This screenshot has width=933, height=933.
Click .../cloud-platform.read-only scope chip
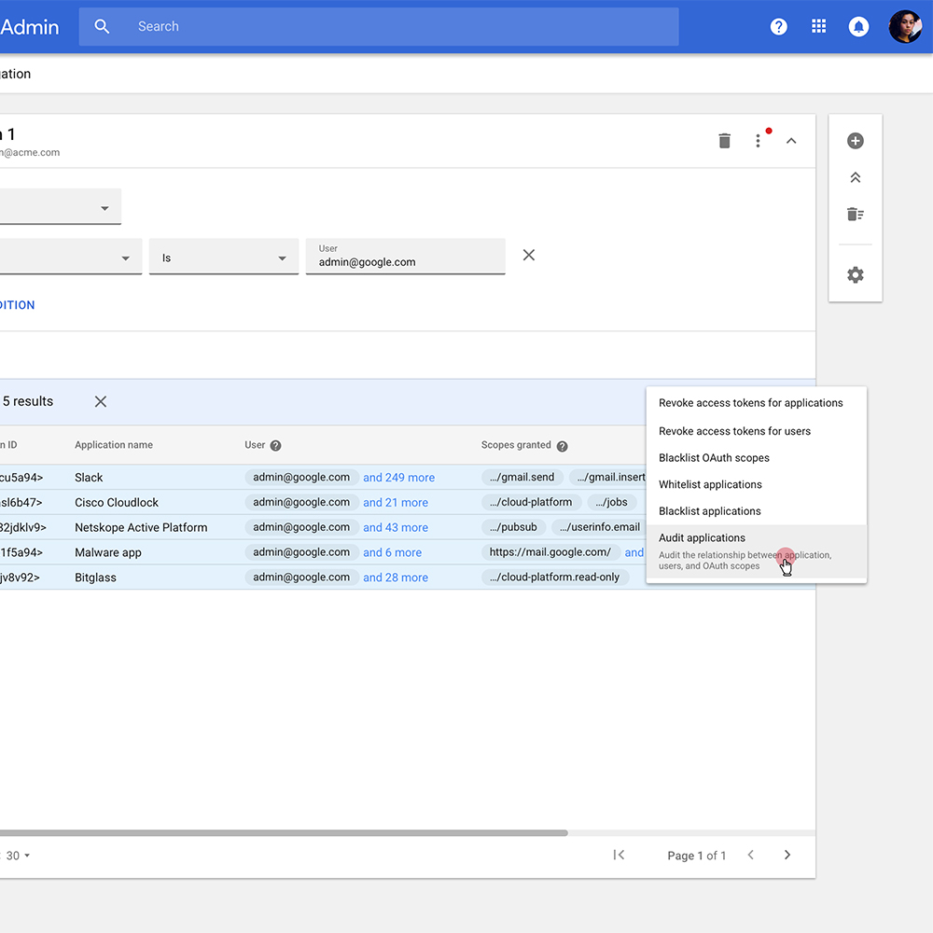554,578
